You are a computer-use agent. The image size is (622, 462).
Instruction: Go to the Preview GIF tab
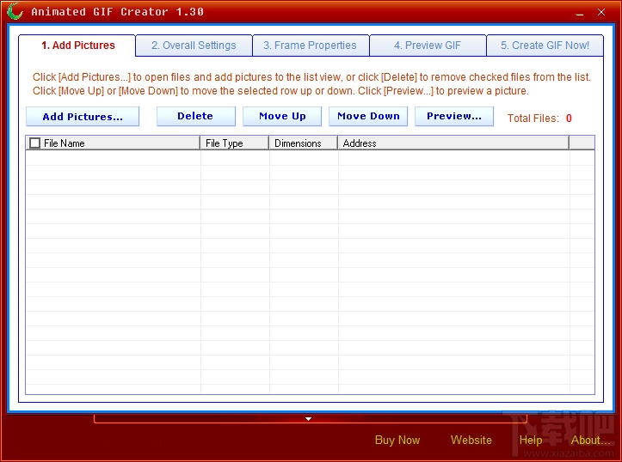(x=428, y=46)
